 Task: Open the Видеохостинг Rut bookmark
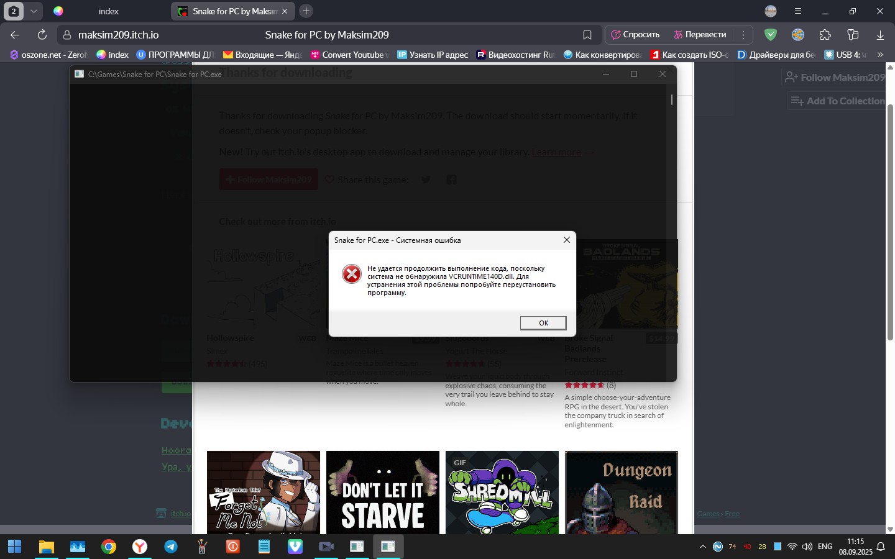click(x=516, y=55)
